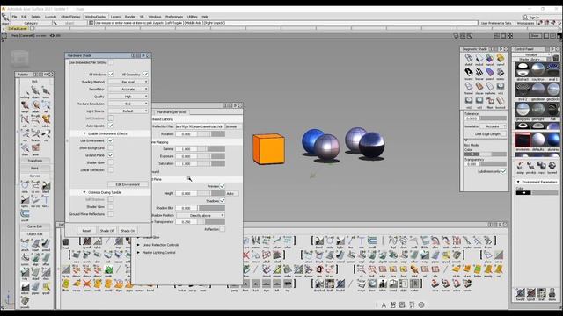Click the eye visibility icon in viewport title bar
The image size is (563, 316).
point(53,36)
